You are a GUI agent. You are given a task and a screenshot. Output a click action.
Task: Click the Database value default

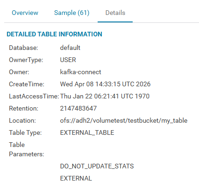pos(70,48)
